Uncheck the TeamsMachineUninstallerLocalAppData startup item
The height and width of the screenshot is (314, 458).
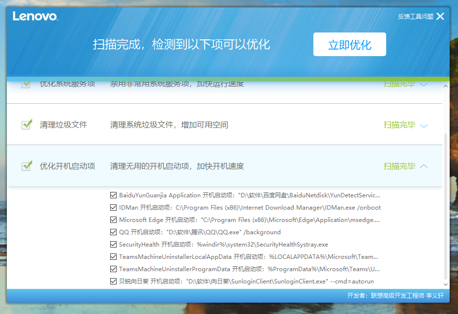(x=113, y=256)
